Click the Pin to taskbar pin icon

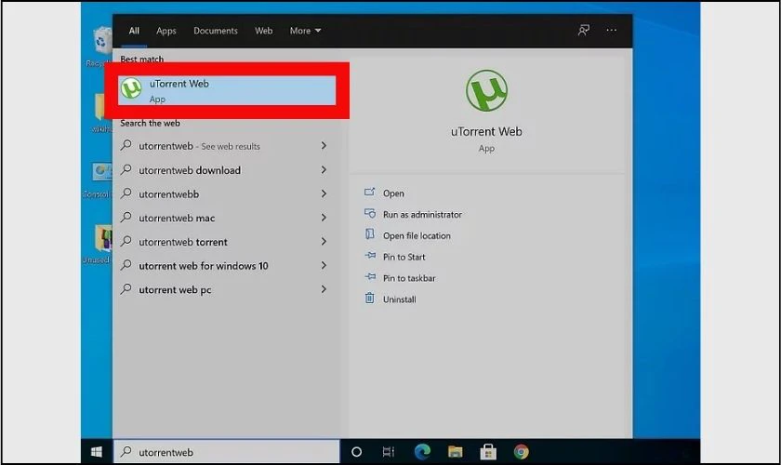pos(370,277)
